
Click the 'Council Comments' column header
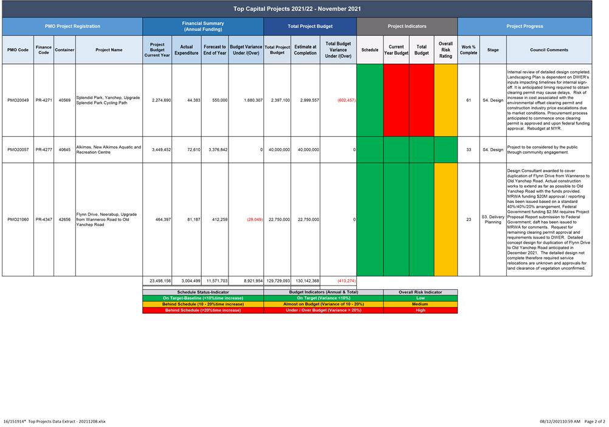[548, 50]
